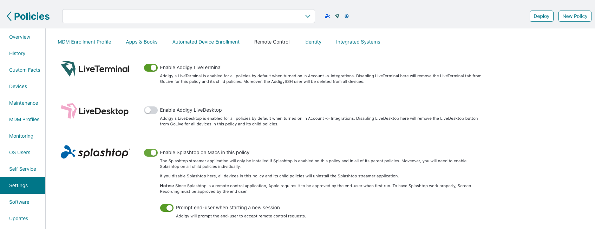Click the green LiveTerminal icon in the header
The image size is (595, 229).
pos(337,16)
